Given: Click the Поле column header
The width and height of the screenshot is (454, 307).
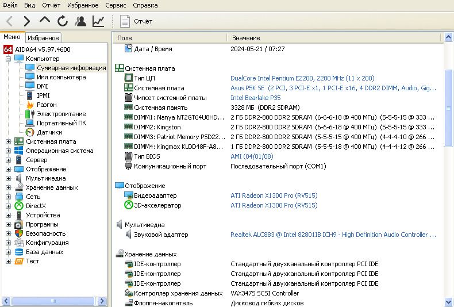Looking at the screenshot, I should pyautogui.click(x=170, y=38).
